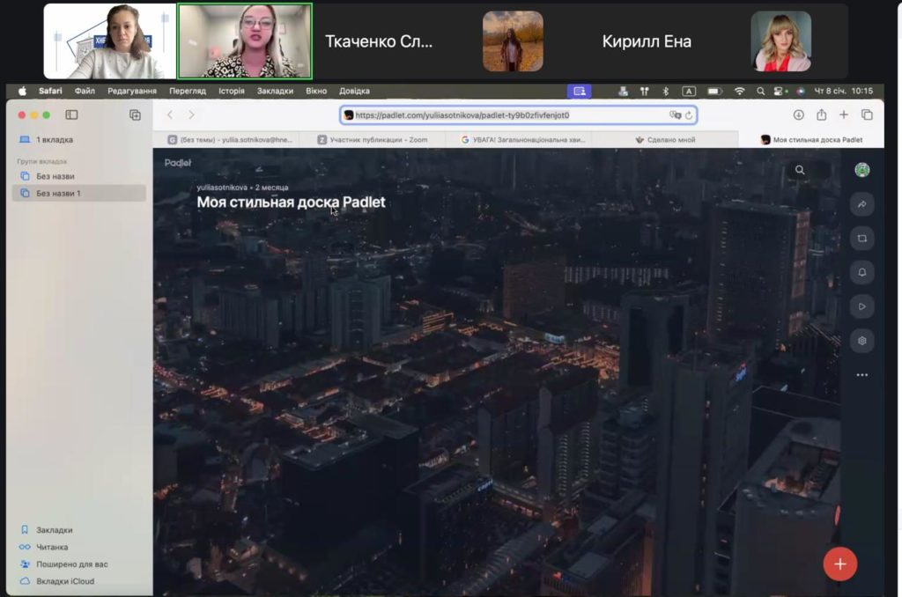
Task: Select the Сделано мной tab
Action: click(665, 139)
